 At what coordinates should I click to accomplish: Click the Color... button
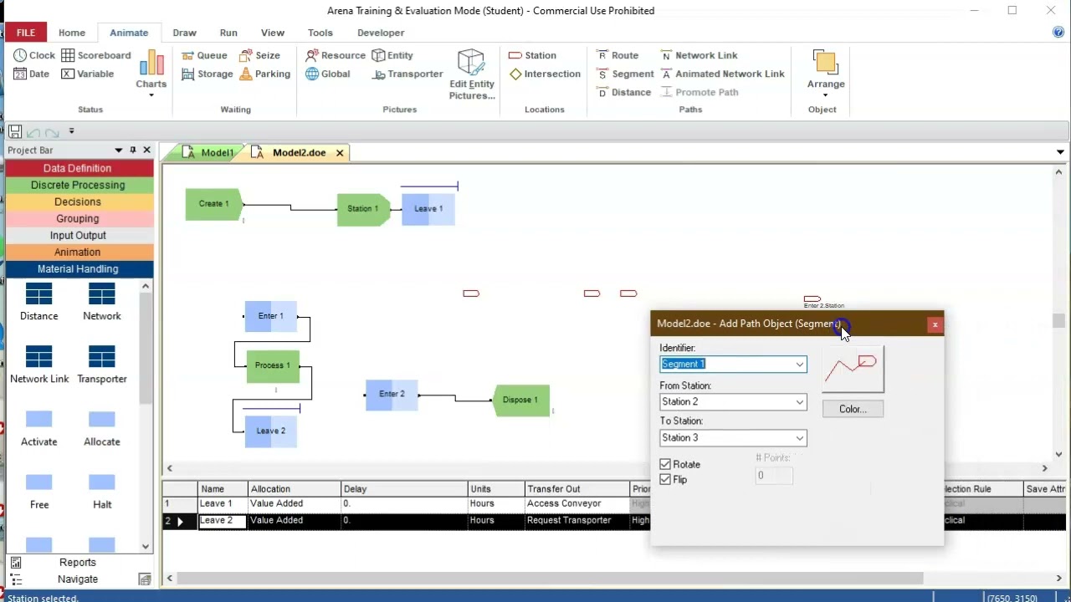tap(853, 409)
